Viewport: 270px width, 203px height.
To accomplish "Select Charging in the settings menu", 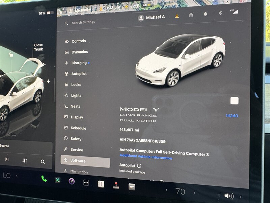I will coord(79,63).
